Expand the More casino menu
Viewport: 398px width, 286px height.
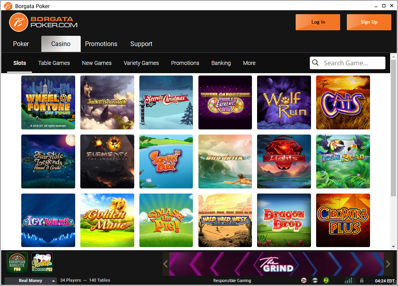click(249, 63)
